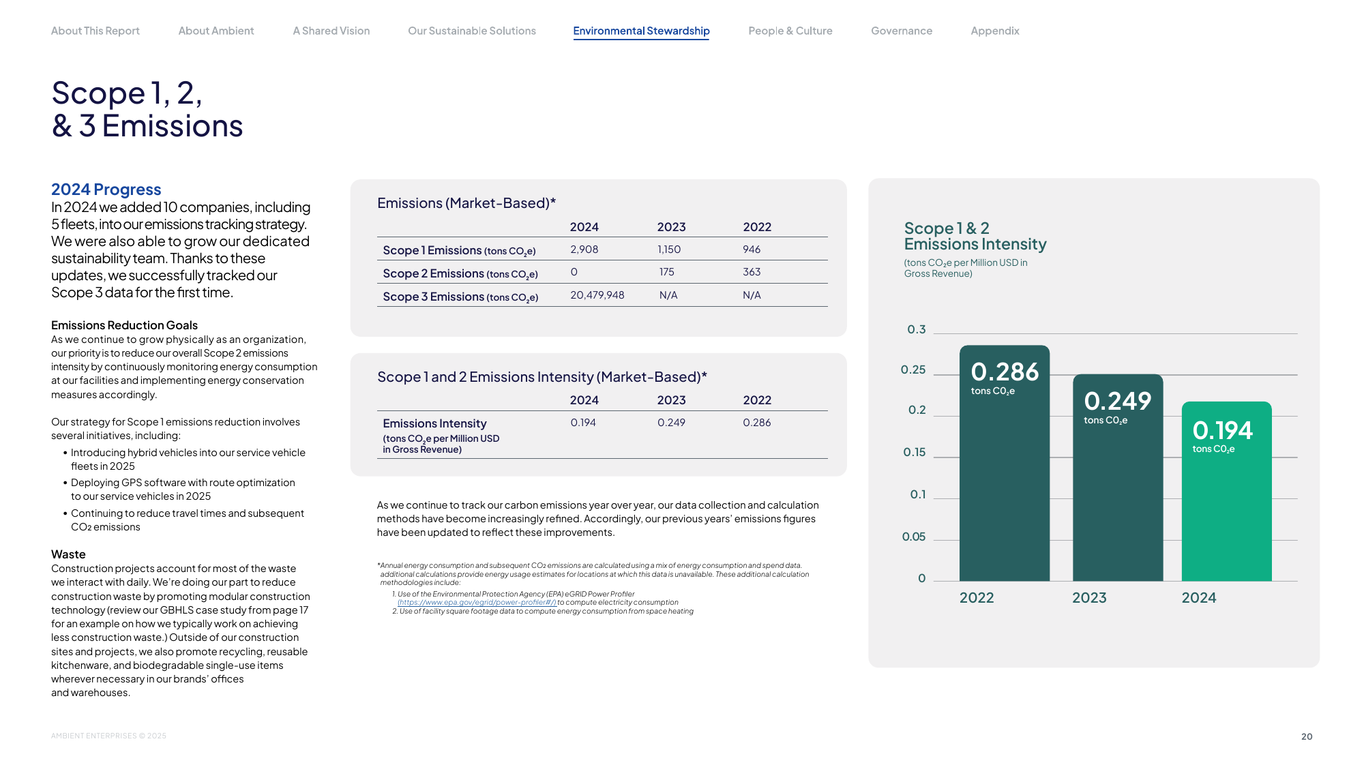The height and width of the screenshot is (767, 1364).
Task: Select the Scope 2 value 363
Action: [x=752, y=272]
